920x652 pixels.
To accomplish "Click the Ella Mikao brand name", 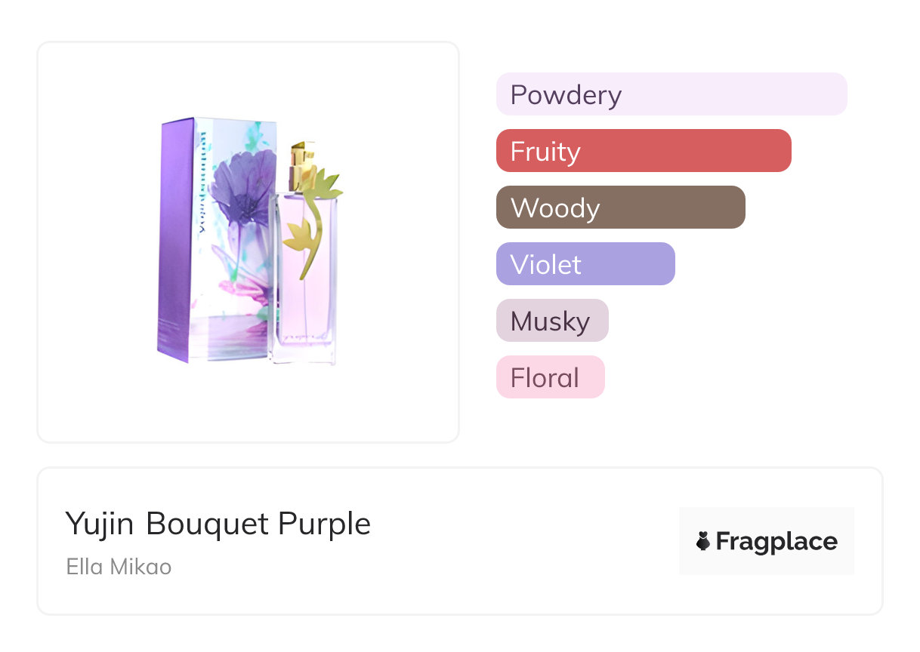I will coord(119,567).
